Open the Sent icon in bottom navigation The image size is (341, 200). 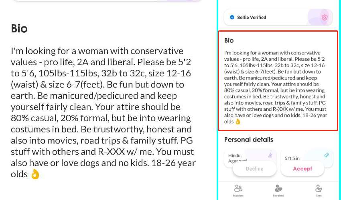click(319, 188)
